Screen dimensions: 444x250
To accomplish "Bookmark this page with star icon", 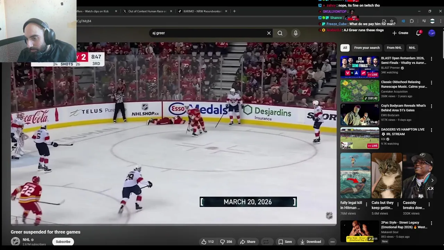I will pyautogui.click(x=392, y=21).
